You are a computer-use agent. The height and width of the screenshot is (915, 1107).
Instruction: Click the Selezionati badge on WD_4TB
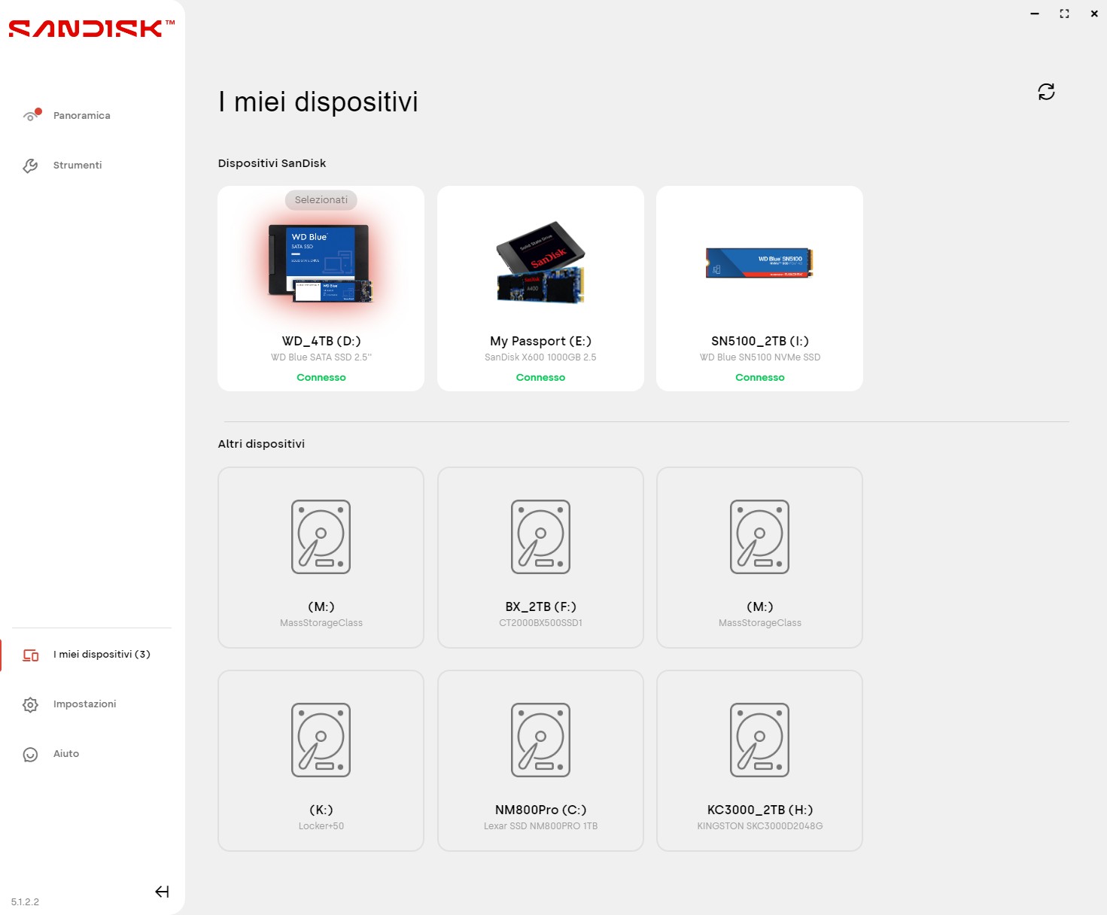click(x=321, y=200)
